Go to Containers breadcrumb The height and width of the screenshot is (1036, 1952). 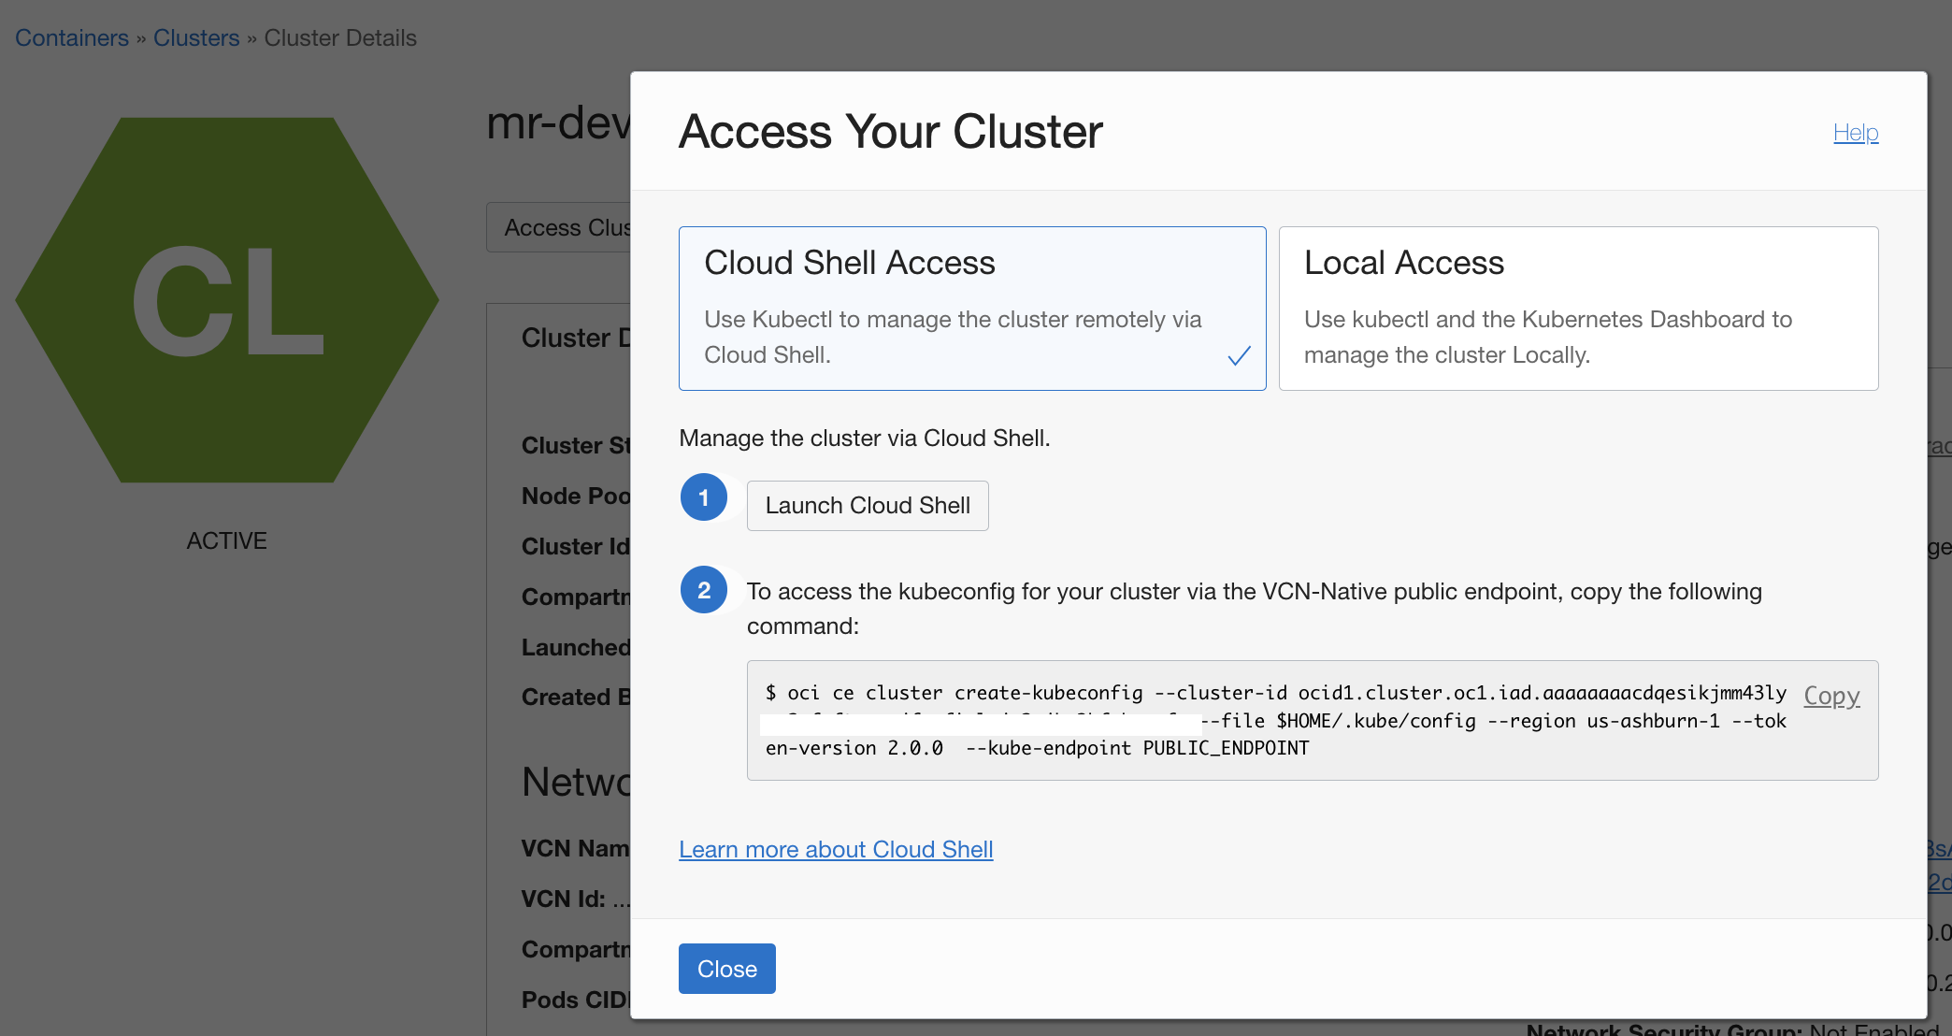[x=72, y=38]
